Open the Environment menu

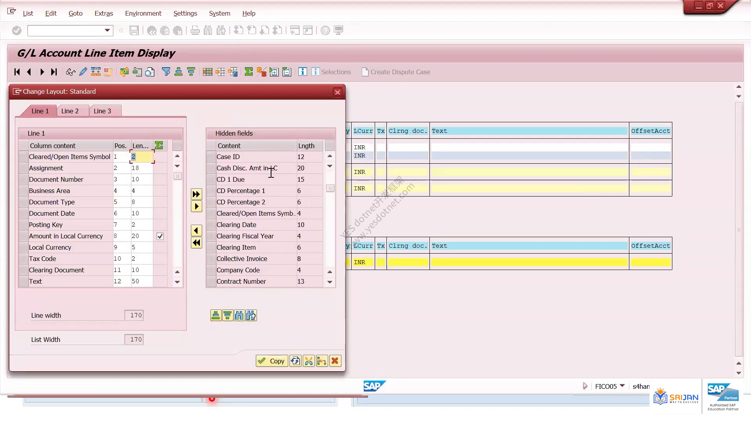tap(143, 13)
